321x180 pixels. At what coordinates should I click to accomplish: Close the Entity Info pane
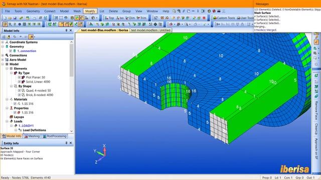coord(71,143)
